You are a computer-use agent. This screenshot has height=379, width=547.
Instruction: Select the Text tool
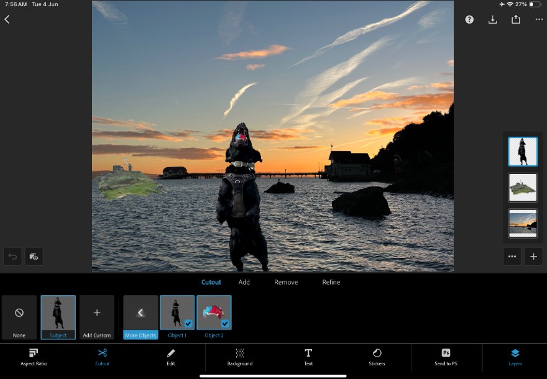[308, 357]
